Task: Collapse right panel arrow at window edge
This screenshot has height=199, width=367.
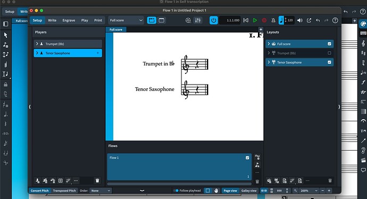Action: [339, 107]
